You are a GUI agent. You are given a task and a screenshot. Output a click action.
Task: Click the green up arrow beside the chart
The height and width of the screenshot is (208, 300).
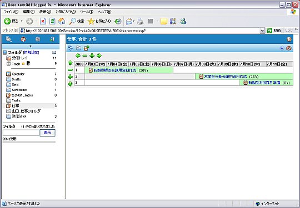click(70, 63)
